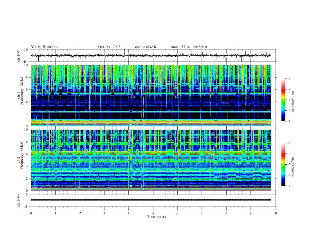Click the ch.1 spectrogram color scale bar
Image resolution: width=310 pixels, height=239 pixels.
(283, 100)
